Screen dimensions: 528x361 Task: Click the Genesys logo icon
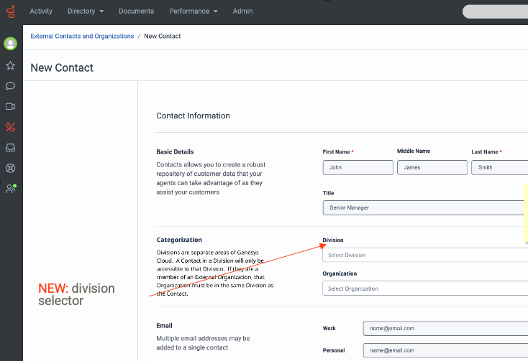pyautogui.click(x=11, y=12)
